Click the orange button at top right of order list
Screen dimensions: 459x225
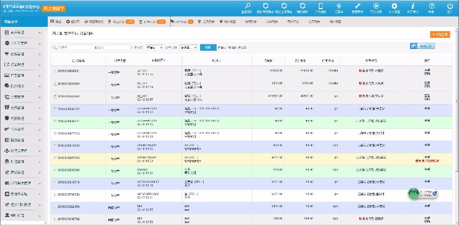tap(440, 34)
